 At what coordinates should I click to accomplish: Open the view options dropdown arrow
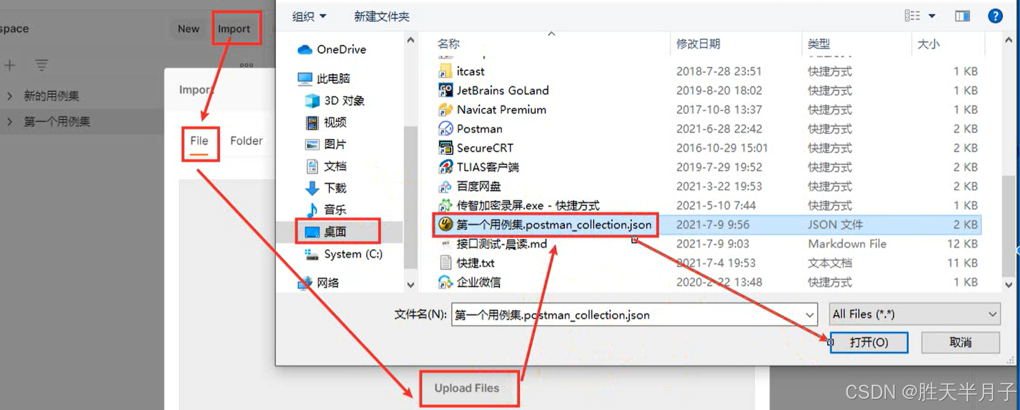coord(932,16)
